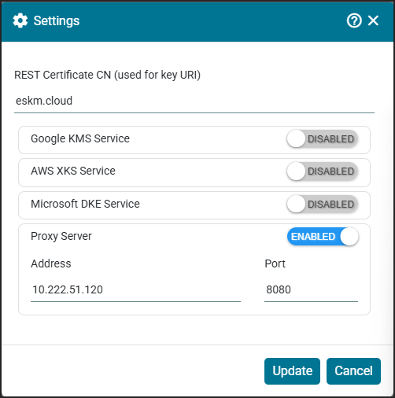Turn on the Microsoft DKE Service switch
Image resolution: width=395 pixels, height=398 pixels.
pos(323,204)
